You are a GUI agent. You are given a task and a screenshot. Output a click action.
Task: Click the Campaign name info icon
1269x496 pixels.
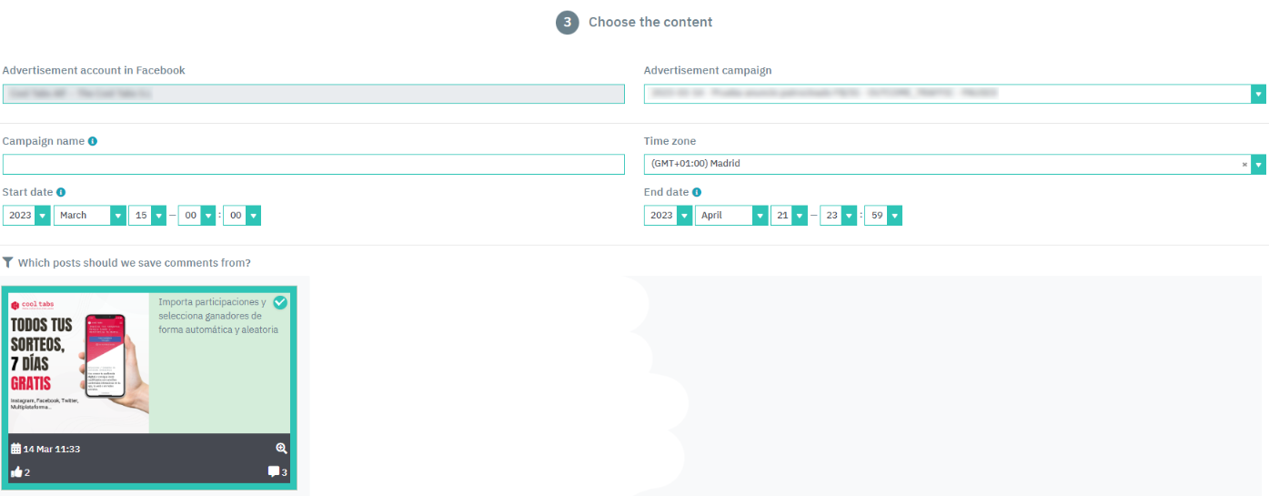click(x=93, y=142)
